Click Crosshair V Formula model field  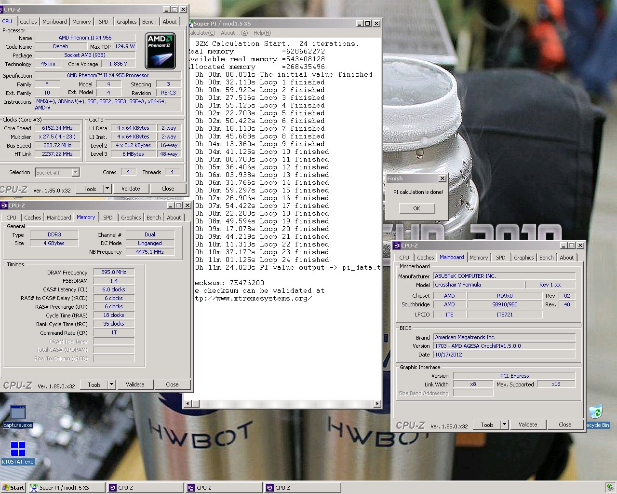coord(478,285)
